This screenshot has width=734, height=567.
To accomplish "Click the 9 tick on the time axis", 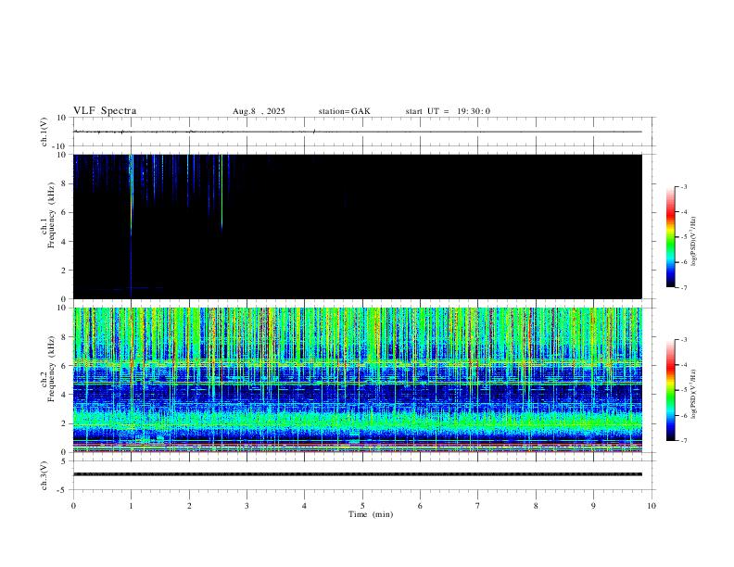I will pos(593,506).
